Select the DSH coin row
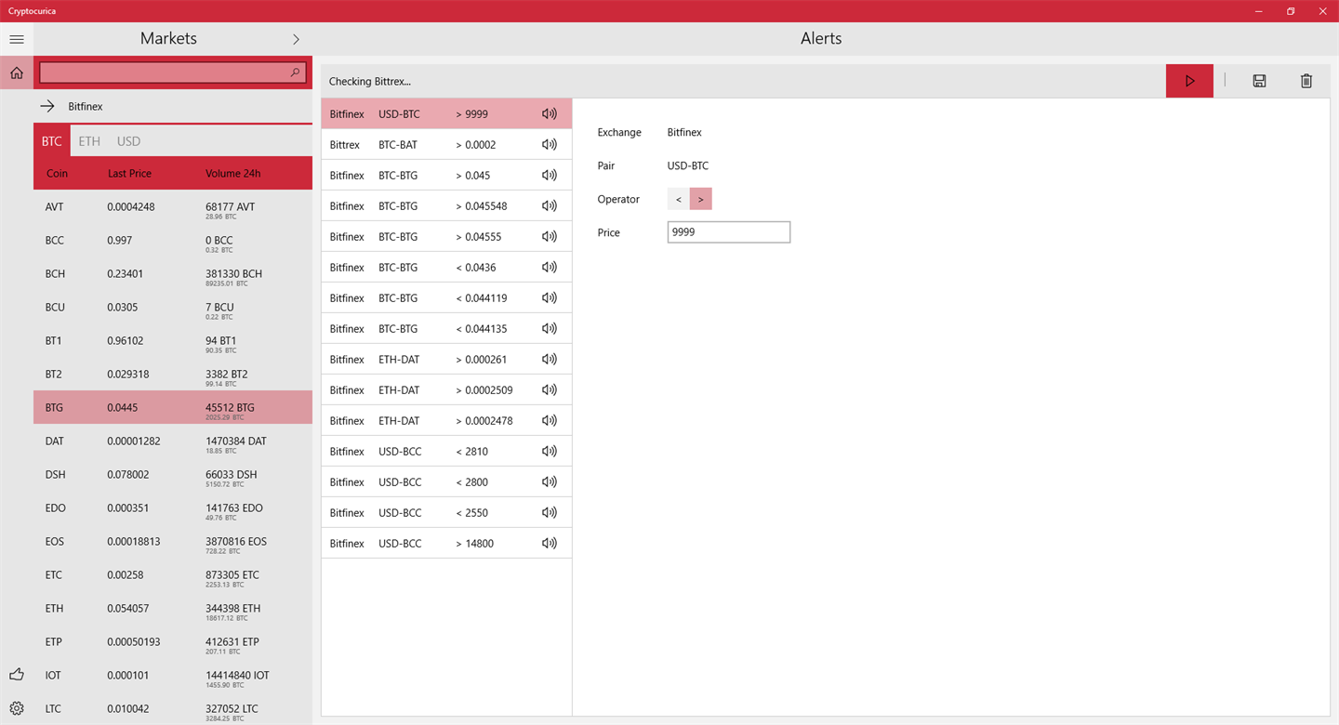This screenshot has height=725, width=1339. [x=173, y=474]
